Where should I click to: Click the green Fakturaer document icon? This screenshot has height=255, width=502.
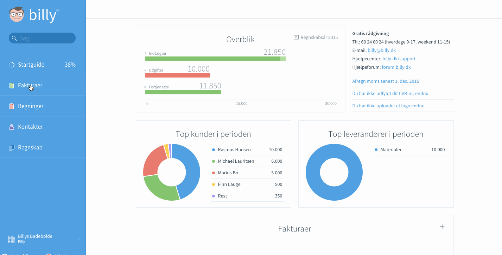tap(12, 86)
